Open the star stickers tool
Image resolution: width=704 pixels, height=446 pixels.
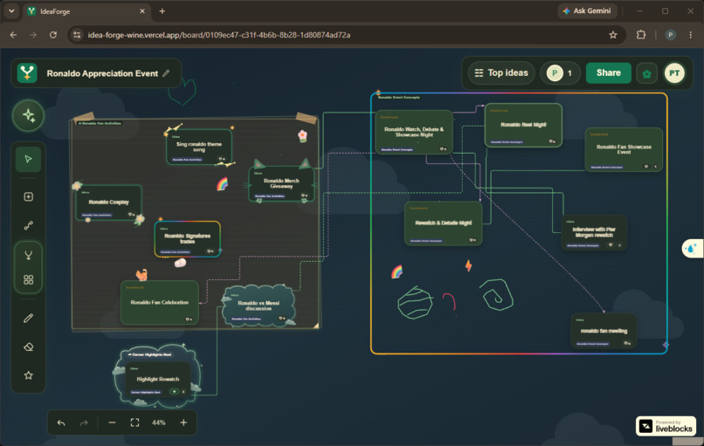click(28, 375)
